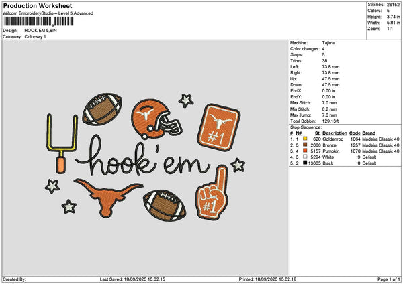Click the Colorway 1 value
Image resolution: width=403 pixels, height=284 pixels.
(35, 37)
